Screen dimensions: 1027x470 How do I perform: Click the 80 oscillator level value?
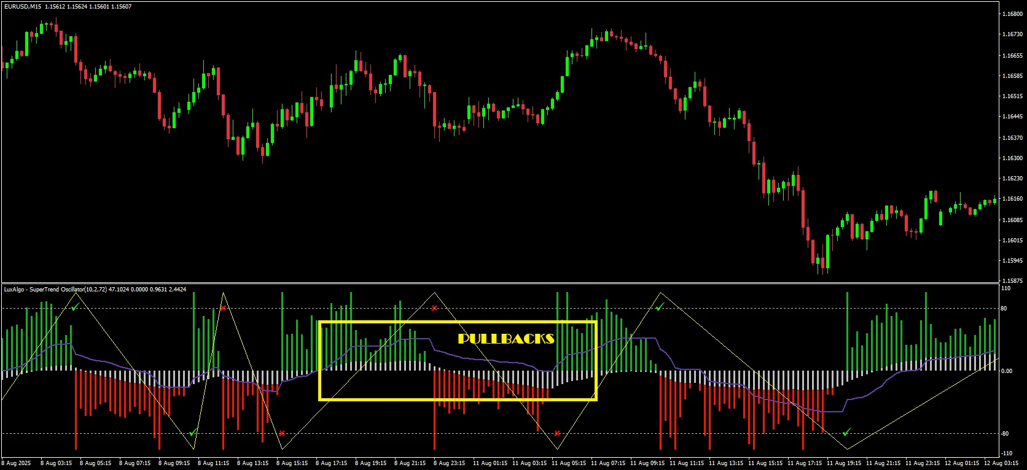[x=1004, y=309]
